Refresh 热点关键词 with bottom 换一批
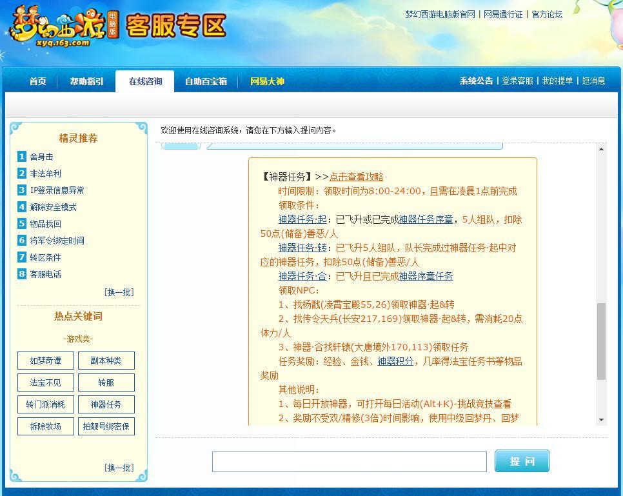The height and width of the screenshot is (496, 623). pyautogui.click(x=119, y=468)
